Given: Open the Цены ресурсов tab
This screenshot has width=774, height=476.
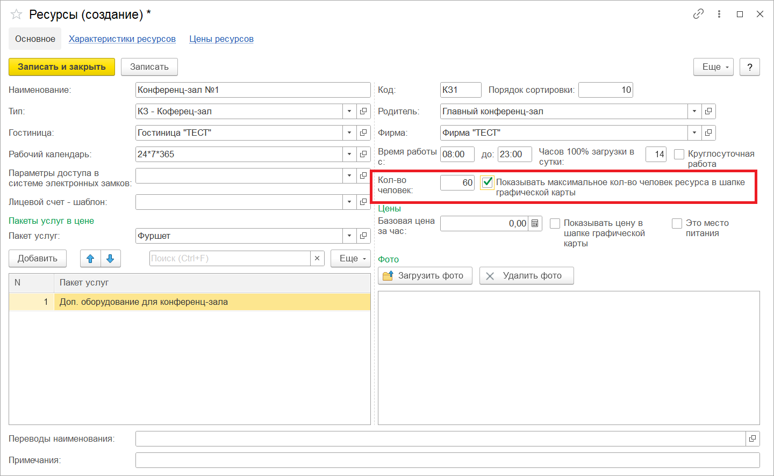Looking at the screenshot, I should click(x=221, y=39).
